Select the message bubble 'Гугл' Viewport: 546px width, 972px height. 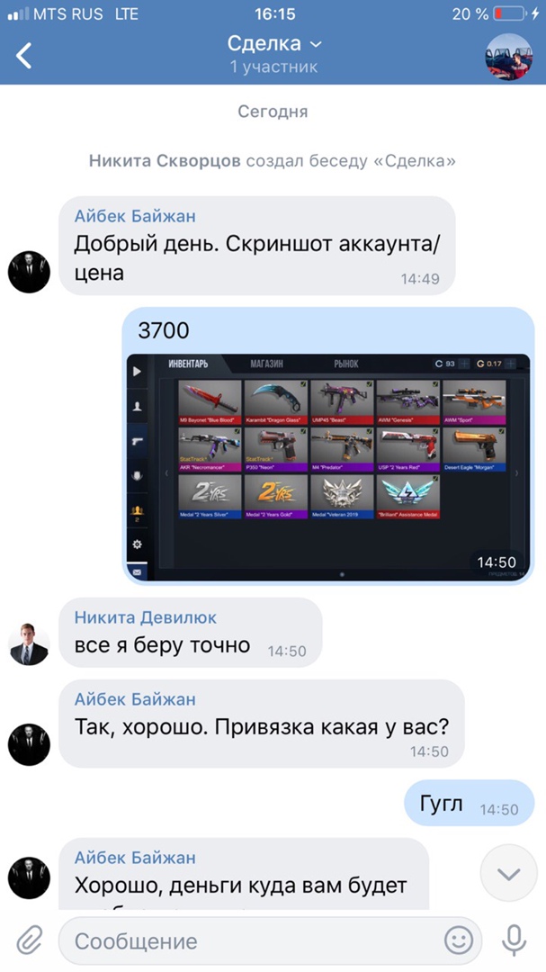pyautogui.click(x=470, y=804)
